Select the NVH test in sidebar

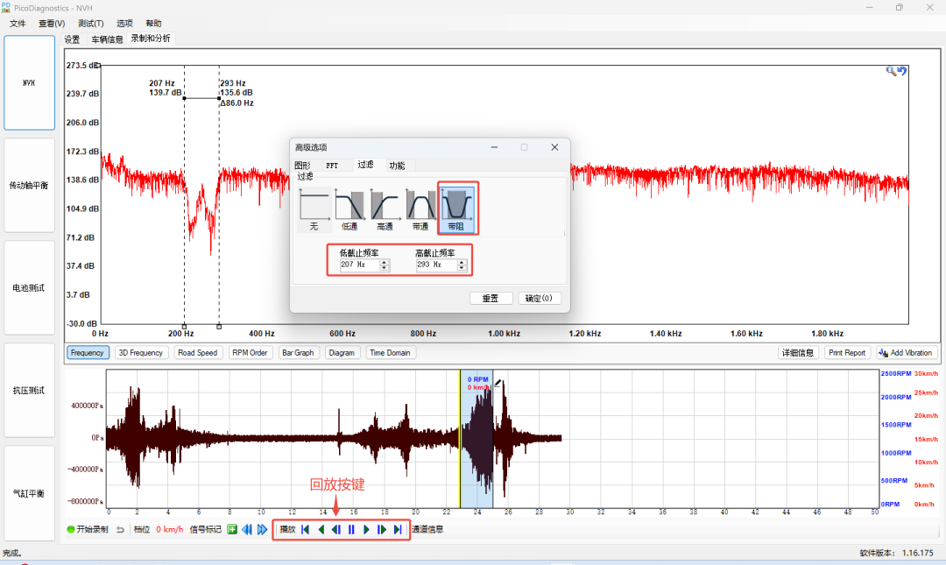click(29, 82)
